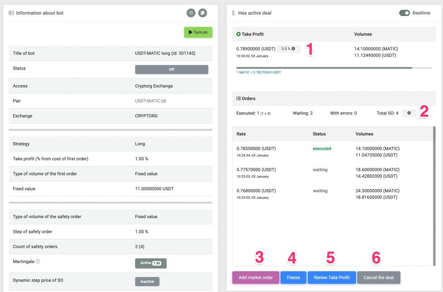Image resolution: width=443 pixels, height=292 pixels.
Task: Click the 1 MATIC = 0.78270000 USDT text
Action: point(259,72)
